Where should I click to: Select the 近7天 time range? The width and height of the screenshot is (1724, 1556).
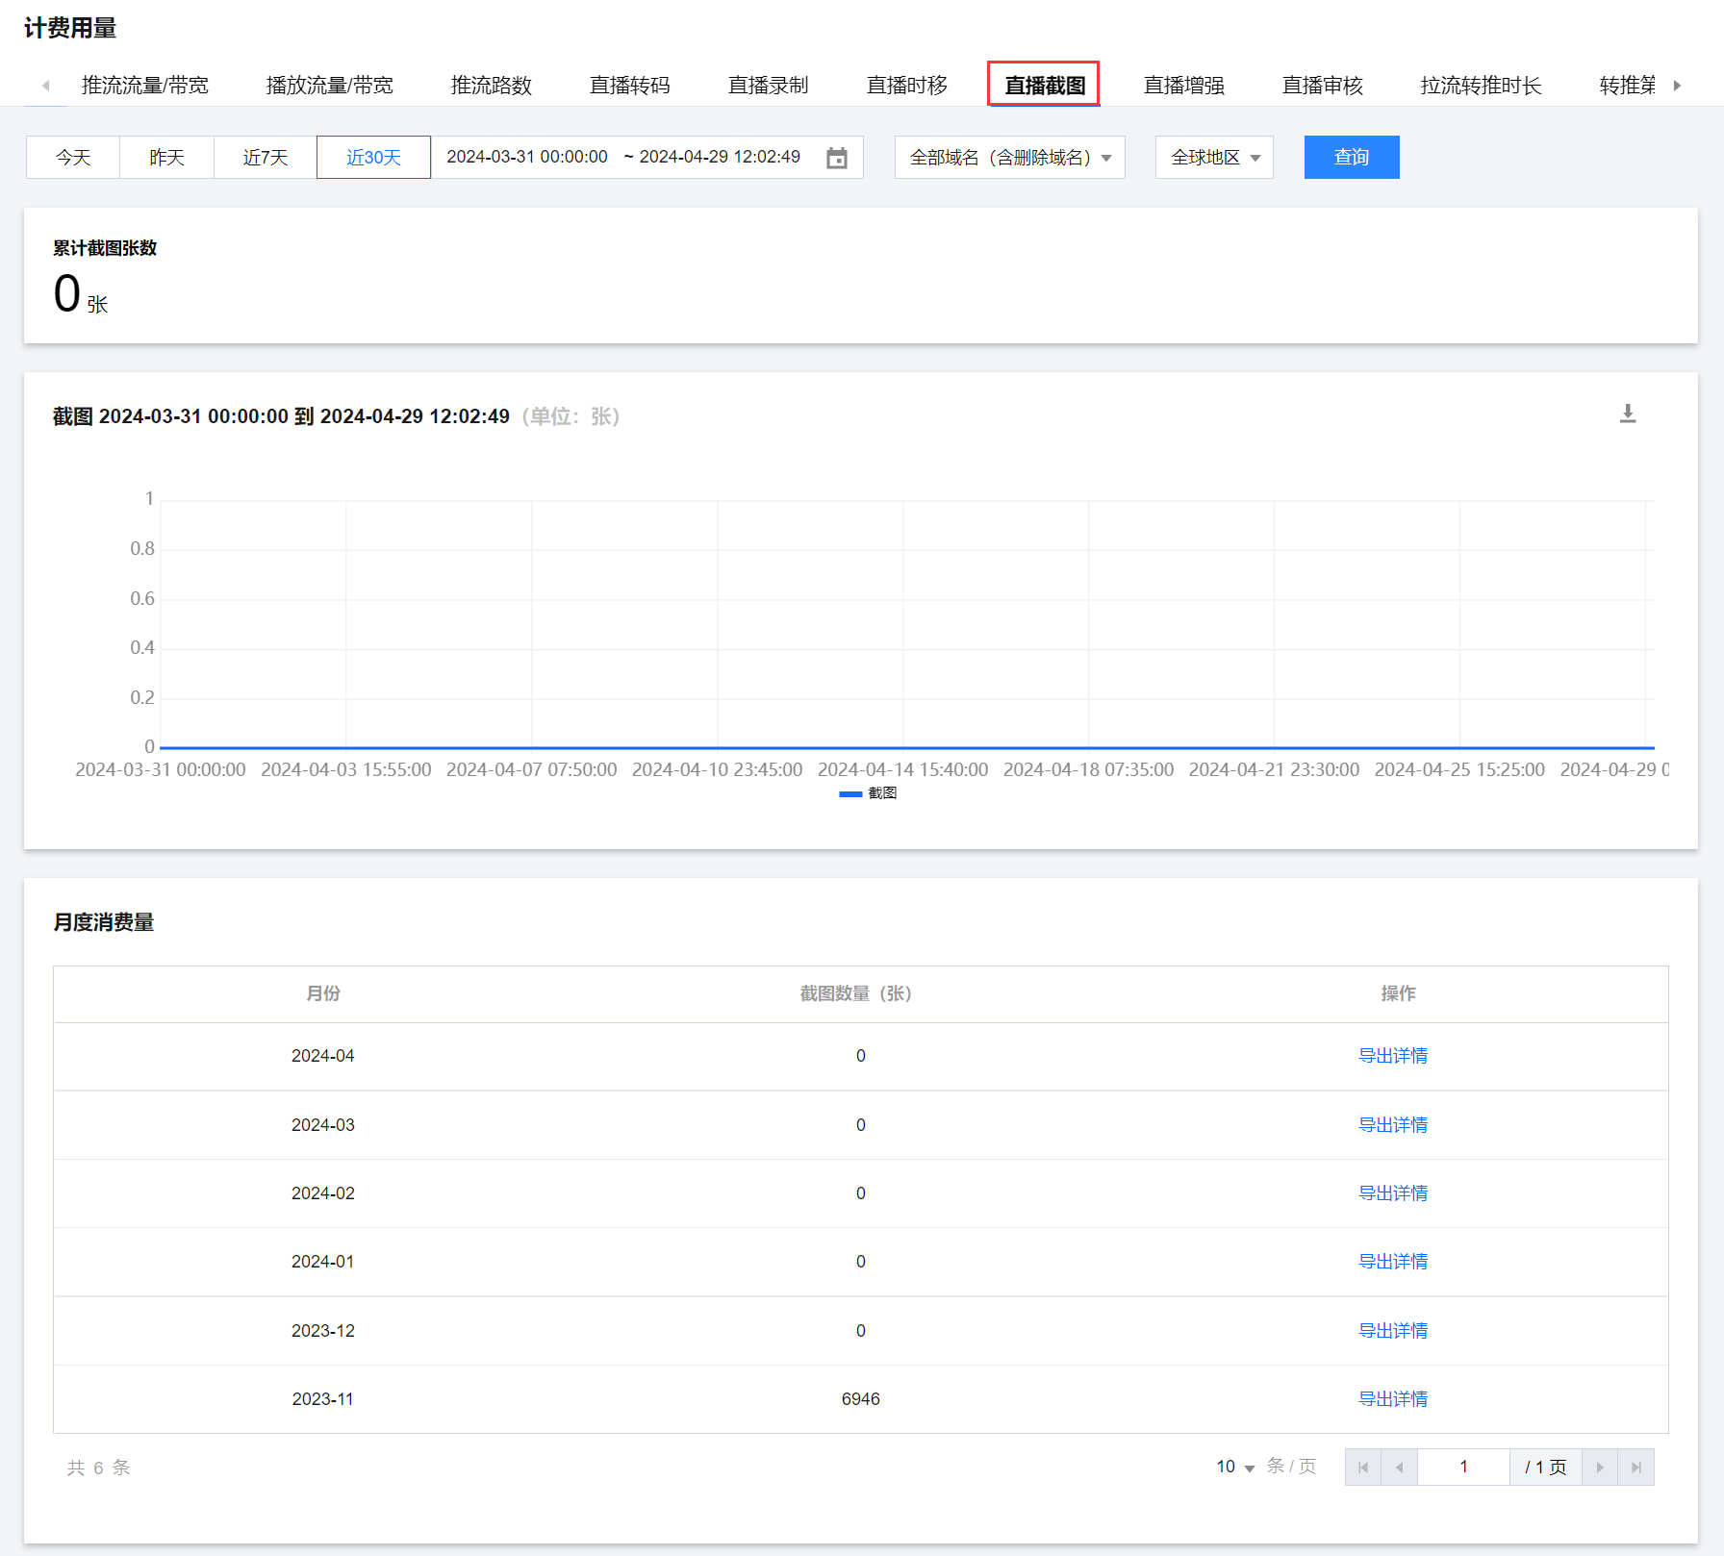(x=265, y=158)
